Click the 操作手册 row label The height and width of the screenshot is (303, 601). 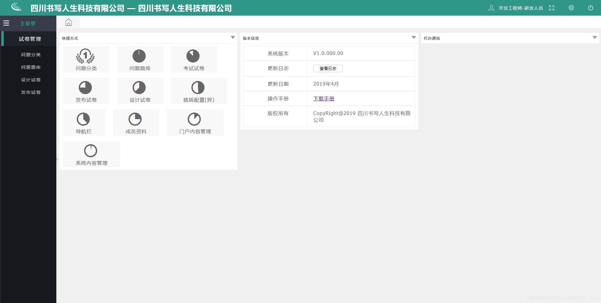click(278, 98)
